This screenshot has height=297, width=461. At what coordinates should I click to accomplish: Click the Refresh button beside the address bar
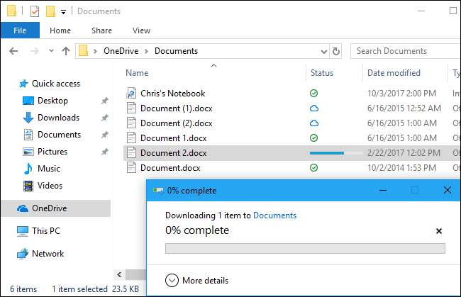coord(336,51)
